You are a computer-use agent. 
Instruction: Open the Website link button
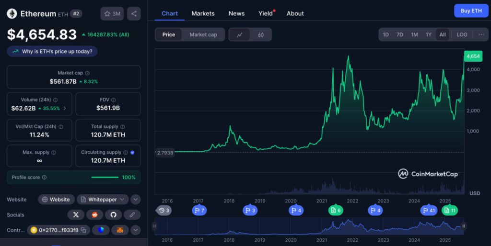(57, 200)
